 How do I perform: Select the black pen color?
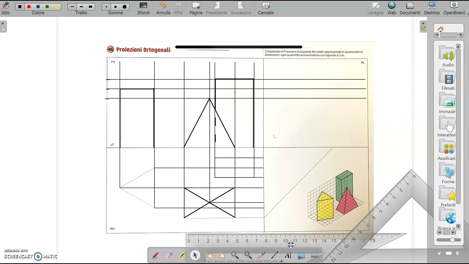tap(20, 7)
